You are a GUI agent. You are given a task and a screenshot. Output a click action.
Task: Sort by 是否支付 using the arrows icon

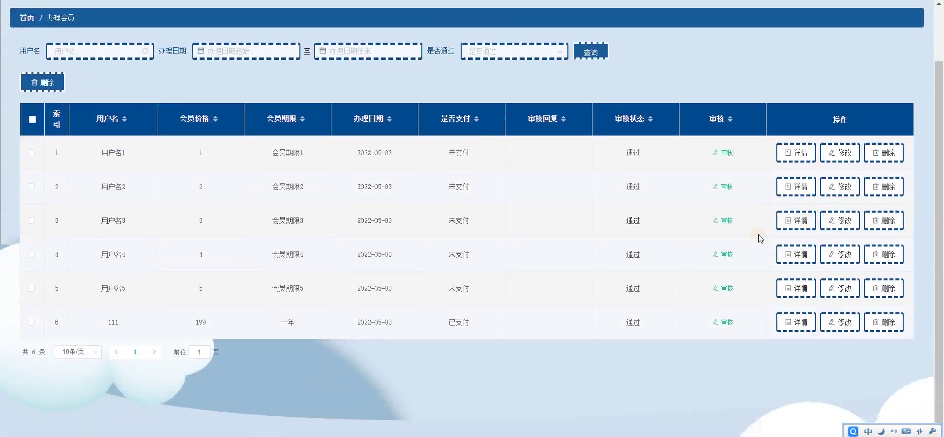point(476,119)
